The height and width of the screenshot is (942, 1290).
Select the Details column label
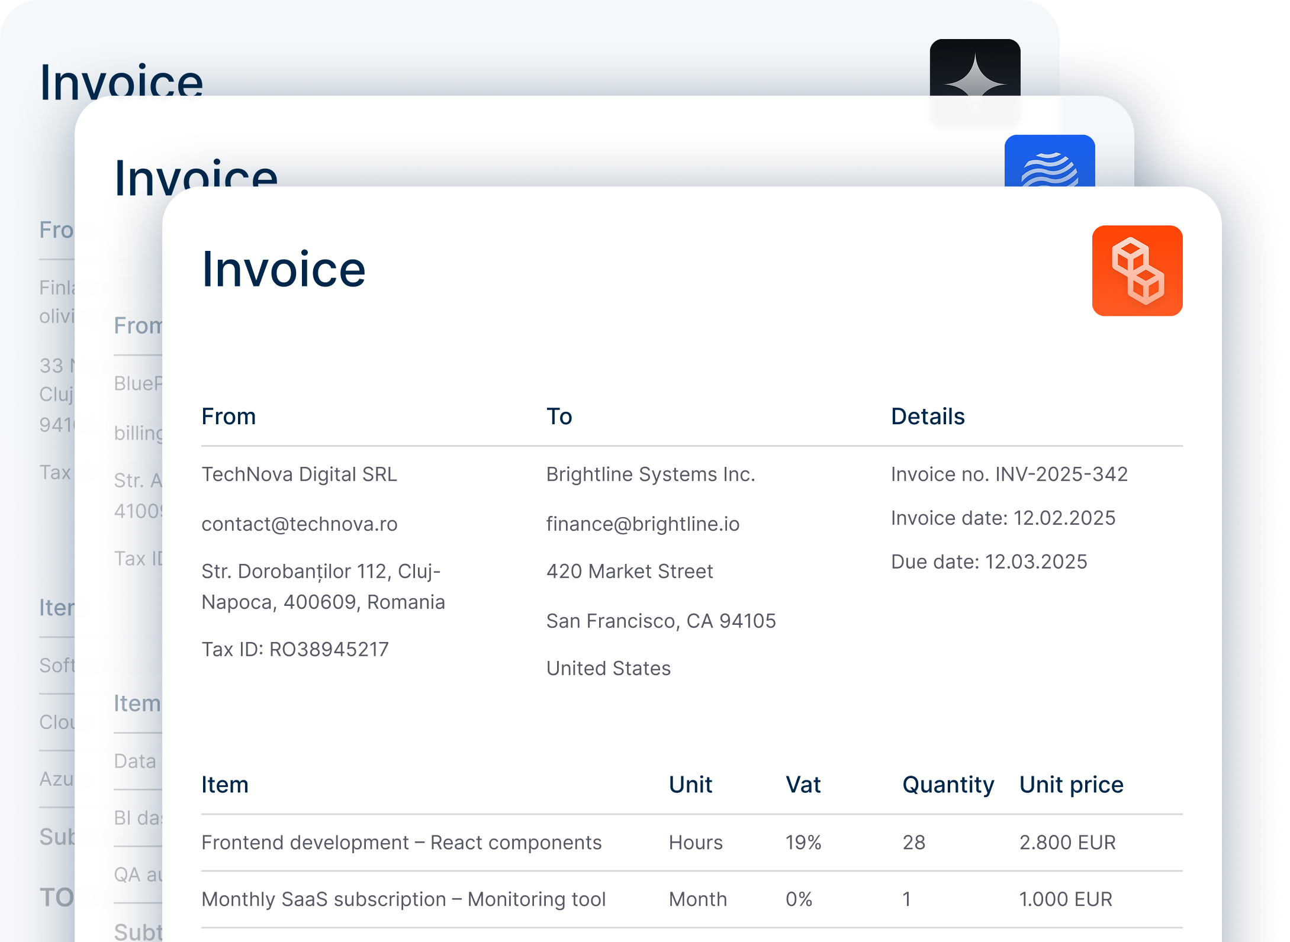point(928,416)
